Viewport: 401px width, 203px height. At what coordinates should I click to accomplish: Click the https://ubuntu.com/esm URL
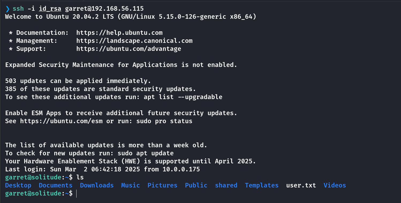point(62,121)
